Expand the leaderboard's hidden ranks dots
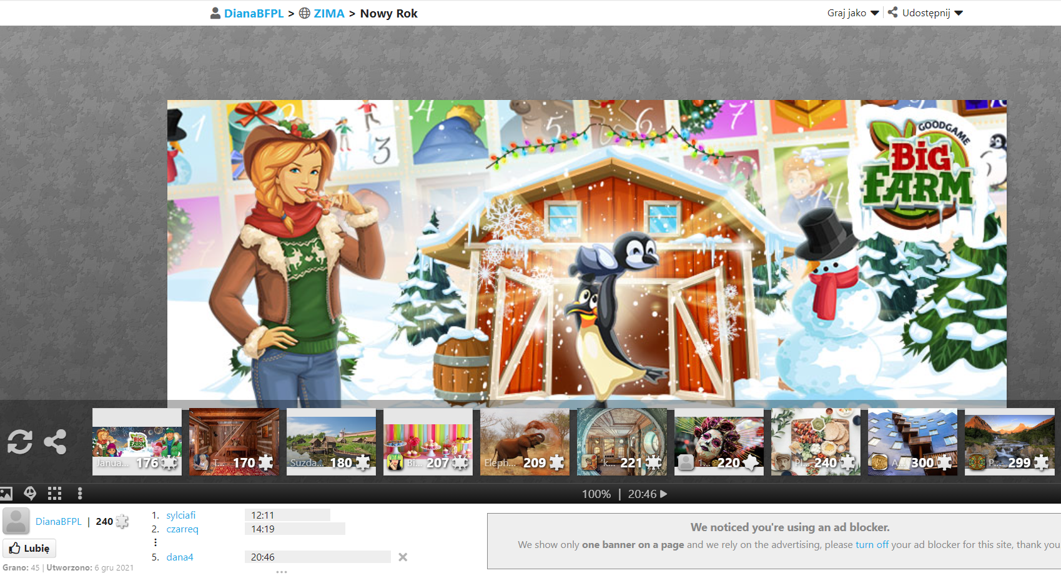 coord(155,542)
